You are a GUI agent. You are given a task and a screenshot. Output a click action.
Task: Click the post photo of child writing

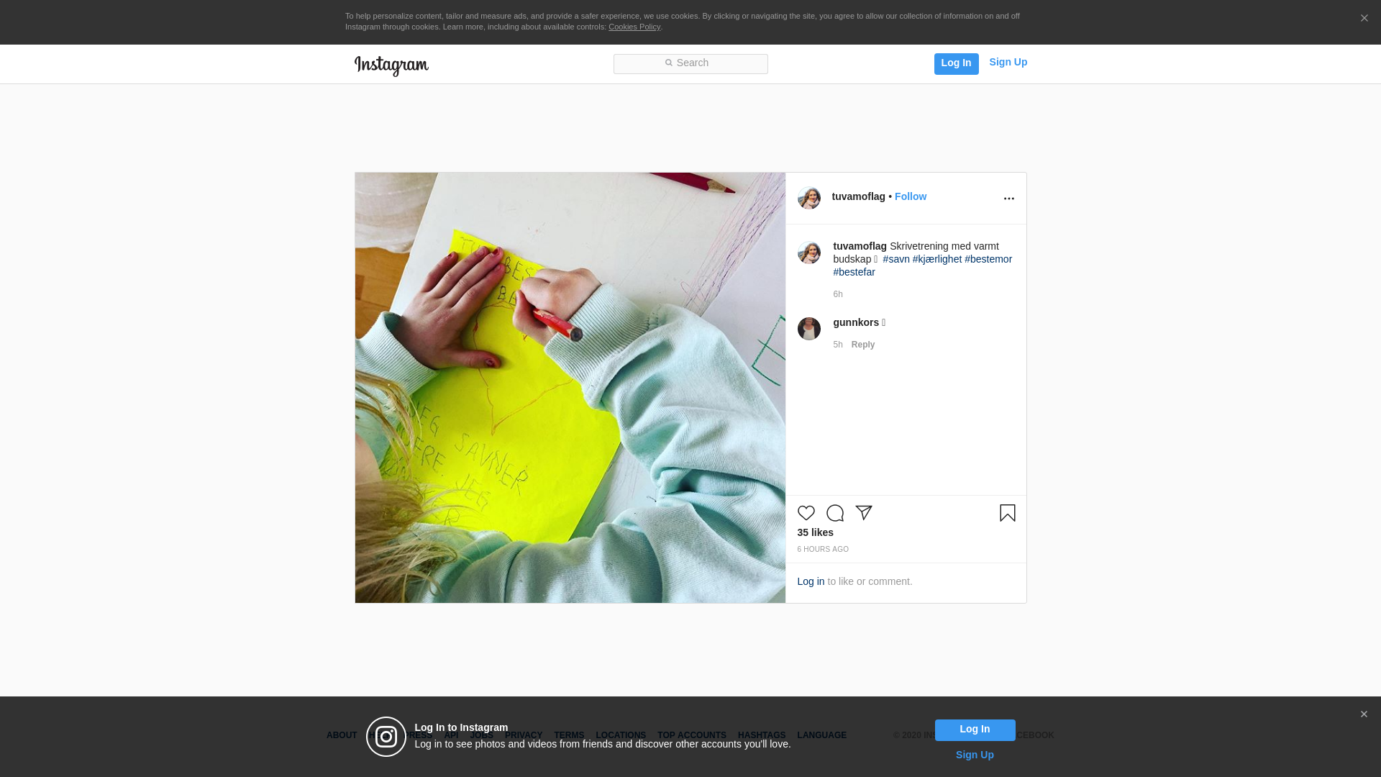[570, 387]
